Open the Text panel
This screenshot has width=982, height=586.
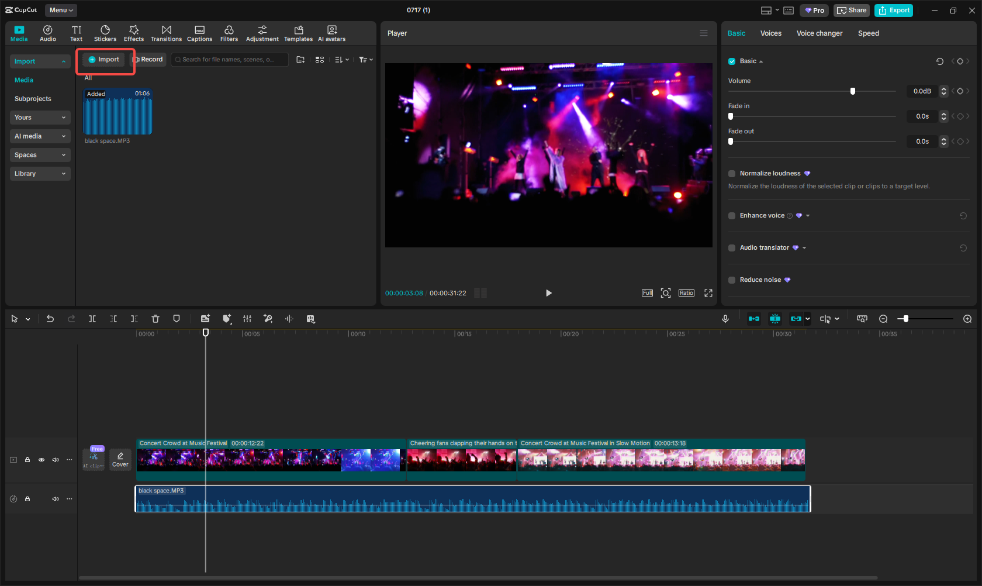77,33
